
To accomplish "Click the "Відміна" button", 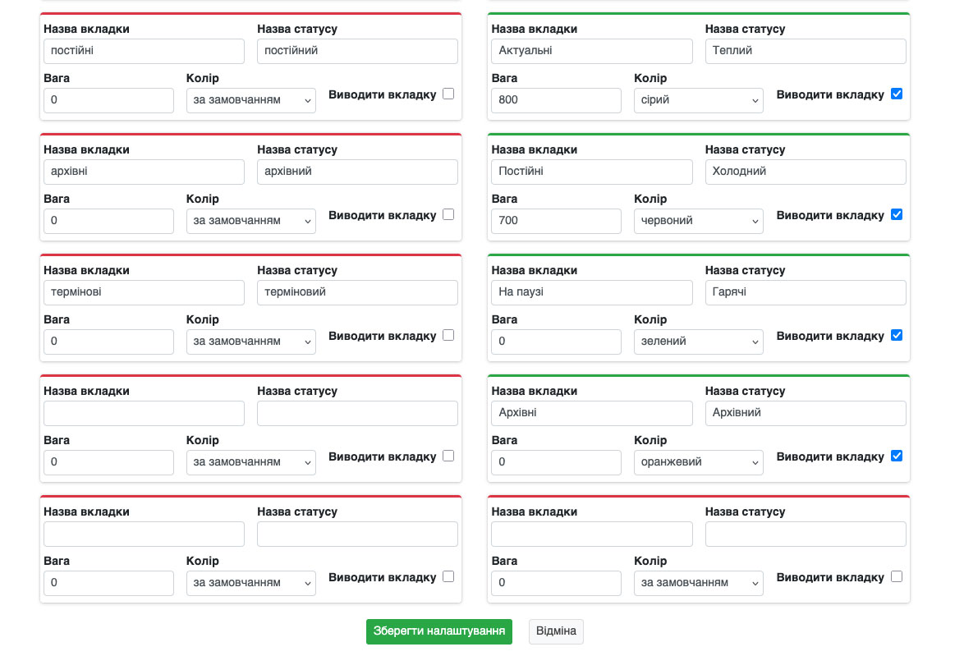I will pos(556,631).
